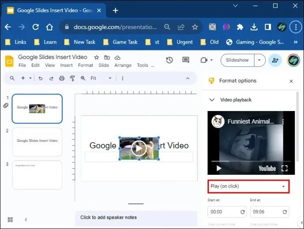
Task: Show more bookmarks double chevron
Action: [x=296, y=42]
